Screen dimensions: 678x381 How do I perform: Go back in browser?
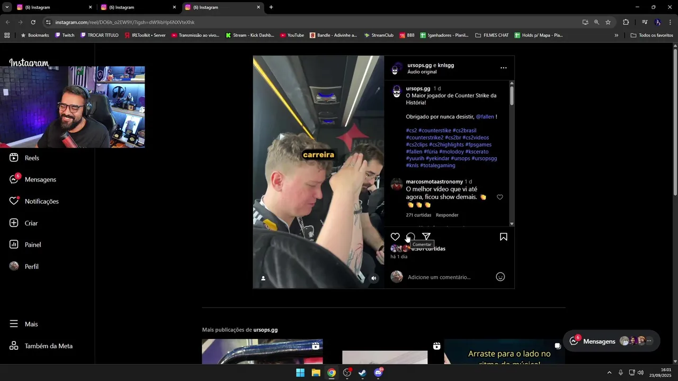click(7, 22)
